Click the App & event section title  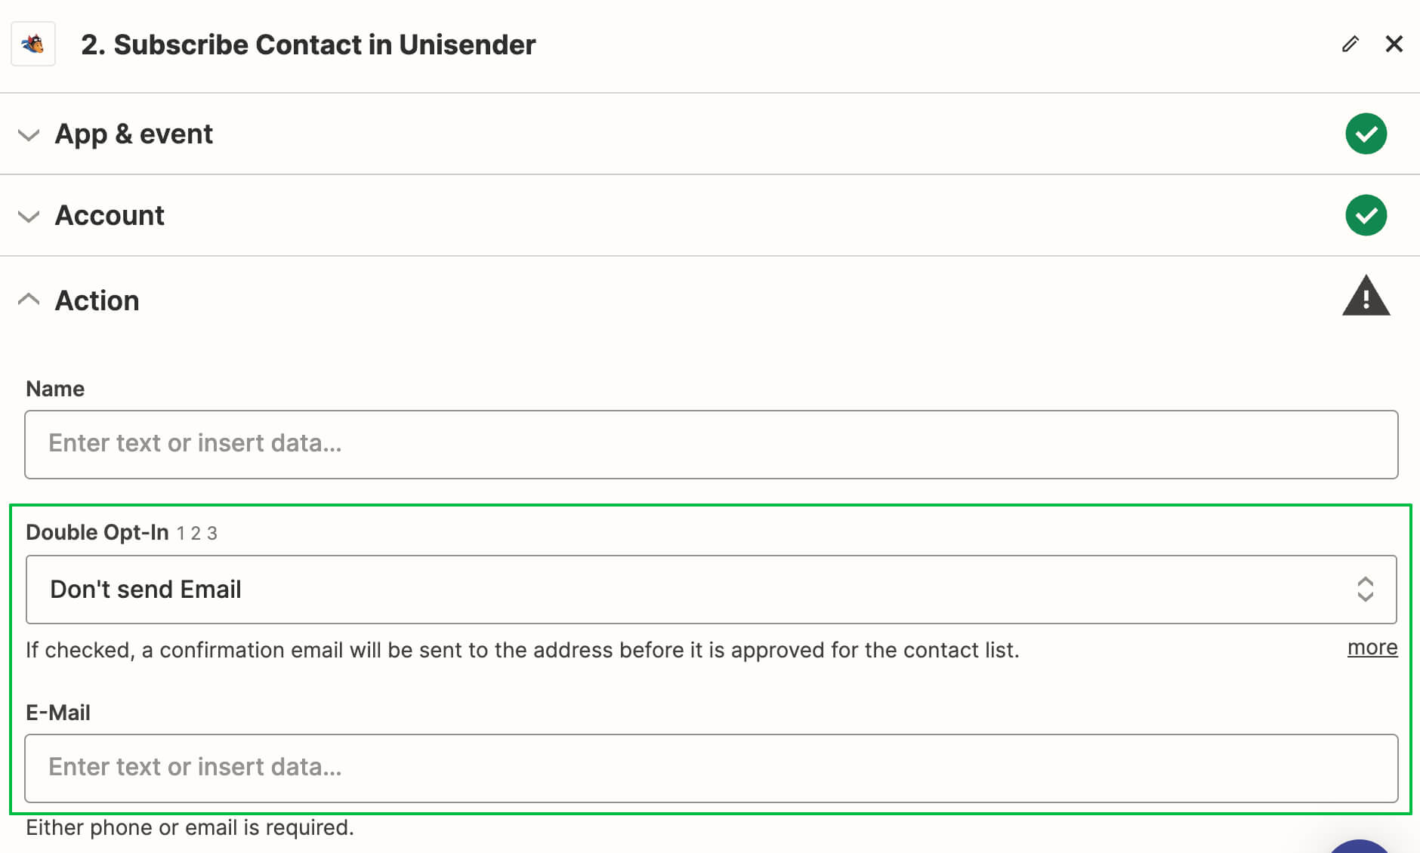[134, 134]
